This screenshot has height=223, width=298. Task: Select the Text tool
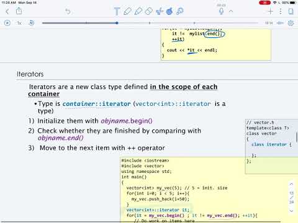(x=117, y=11)
